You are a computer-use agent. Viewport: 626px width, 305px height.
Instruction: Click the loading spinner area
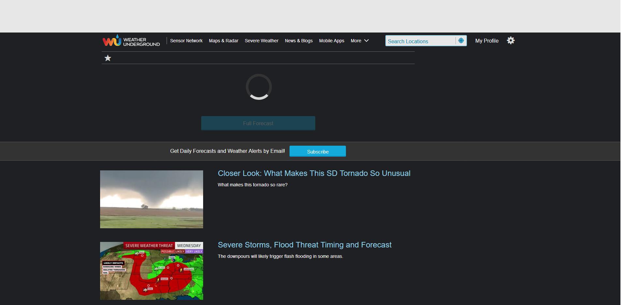tap(258, 87)
